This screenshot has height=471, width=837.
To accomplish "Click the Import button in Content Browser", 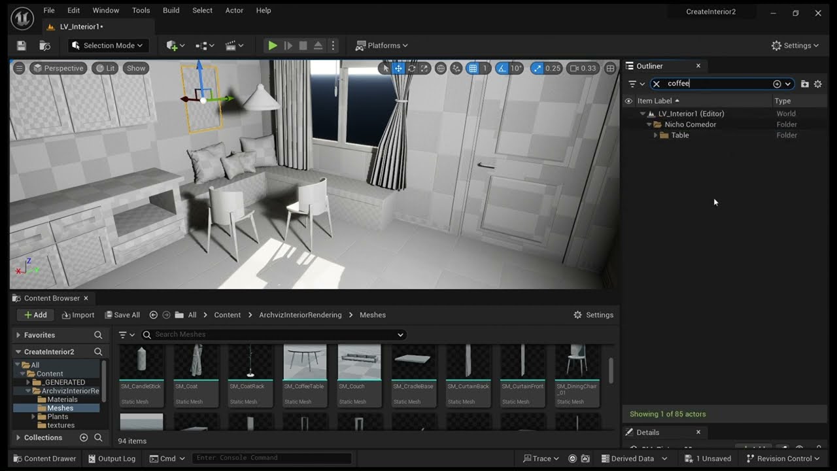I will tap(78, 315).
